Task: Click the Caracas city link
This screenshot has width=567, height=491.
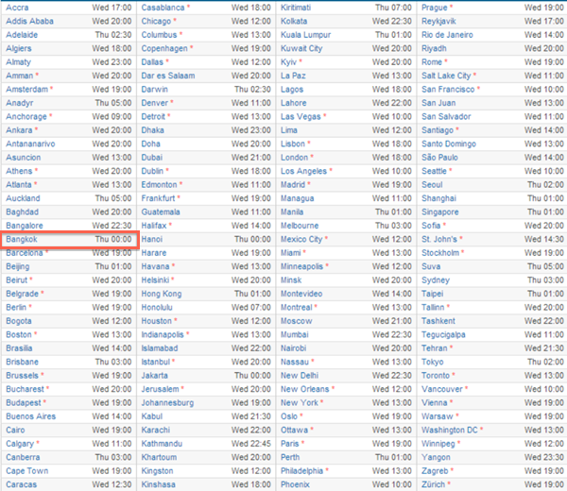Action: (x=22, y=484)
